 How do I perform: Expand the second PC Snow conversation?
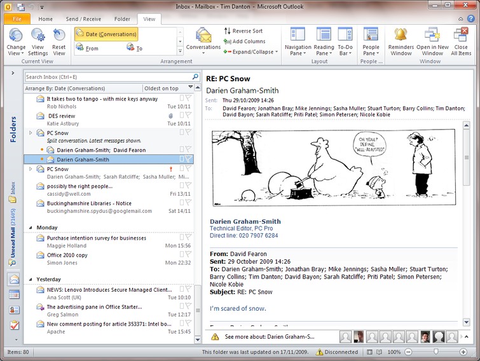(31, 169)
